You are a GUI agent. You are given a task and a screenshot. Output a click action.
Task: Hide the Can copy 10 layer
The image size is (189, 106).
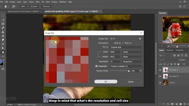pos(160,76)
